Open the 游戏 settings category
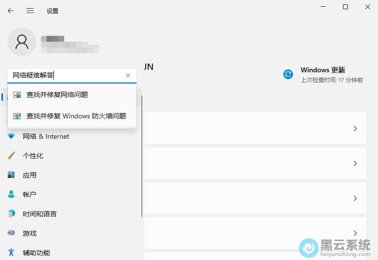This screenshot has width=378, height=260. pyautogui.click(x=30, y=233)
